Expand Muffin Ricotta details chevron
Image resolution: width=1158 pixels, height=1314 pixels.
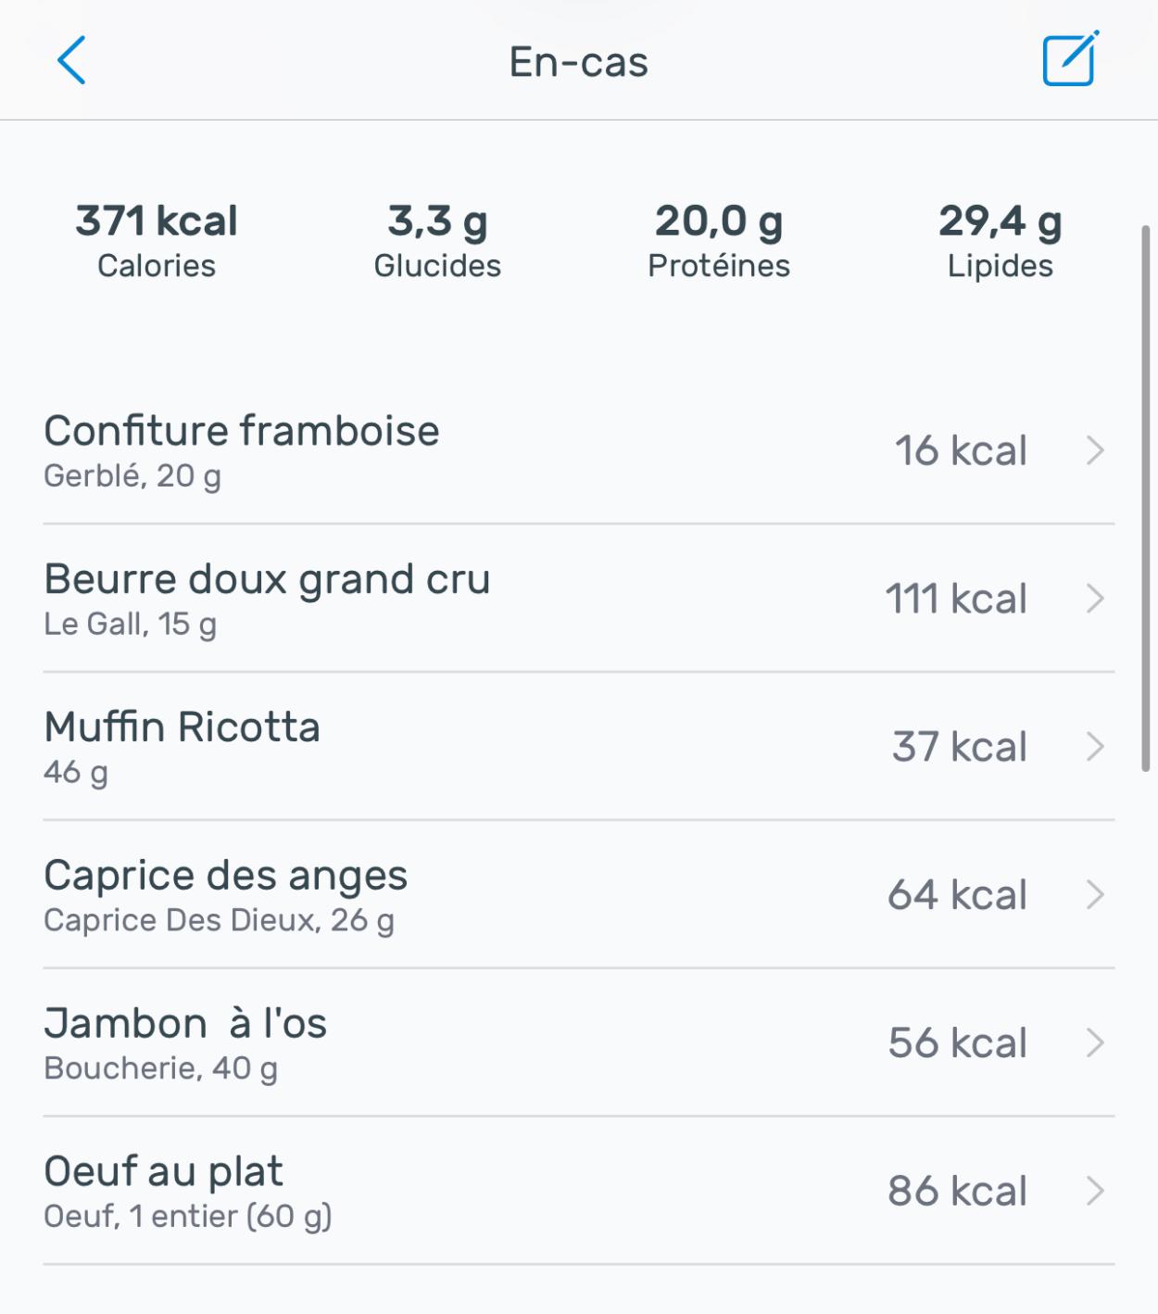coord(1095,747)
